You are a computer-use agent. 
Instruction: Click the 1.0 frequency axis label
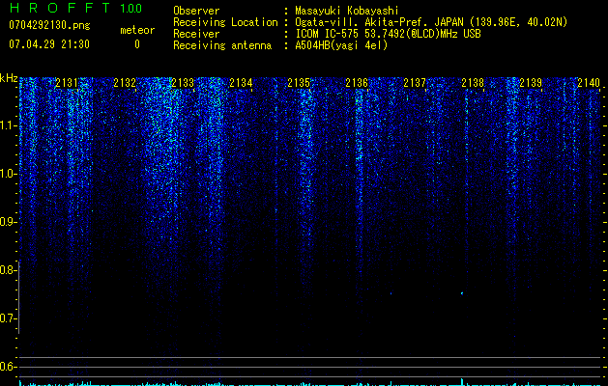point(7,174)
